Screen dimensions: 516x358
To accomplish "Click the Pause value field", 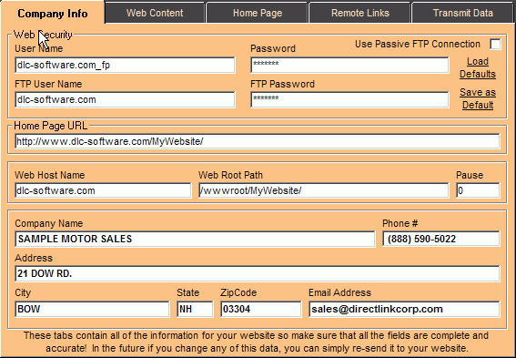I will [478, 190].
